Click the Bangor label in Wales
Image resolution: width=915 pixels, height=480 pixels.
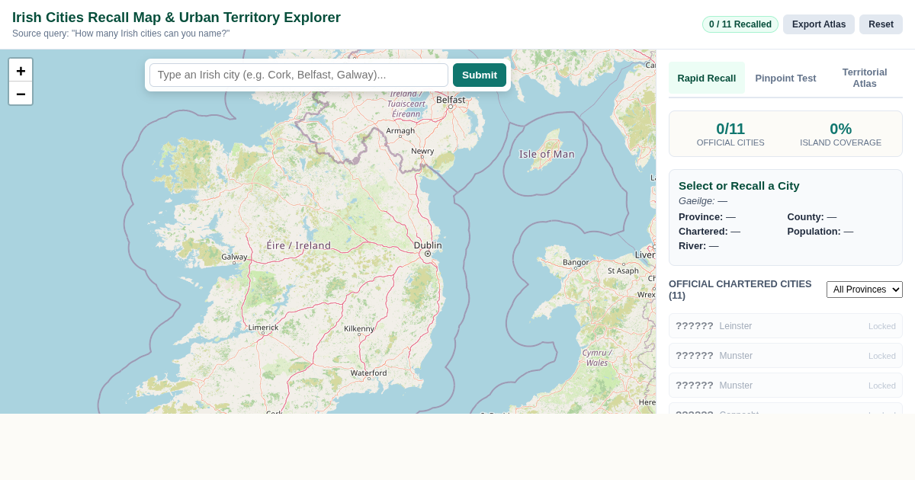(576, 262)
